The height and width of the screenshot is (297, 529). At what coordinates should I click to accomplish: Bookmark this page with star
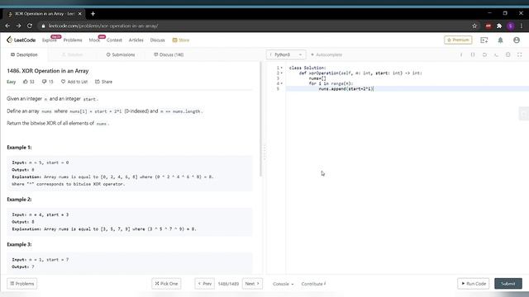(474, 26)
